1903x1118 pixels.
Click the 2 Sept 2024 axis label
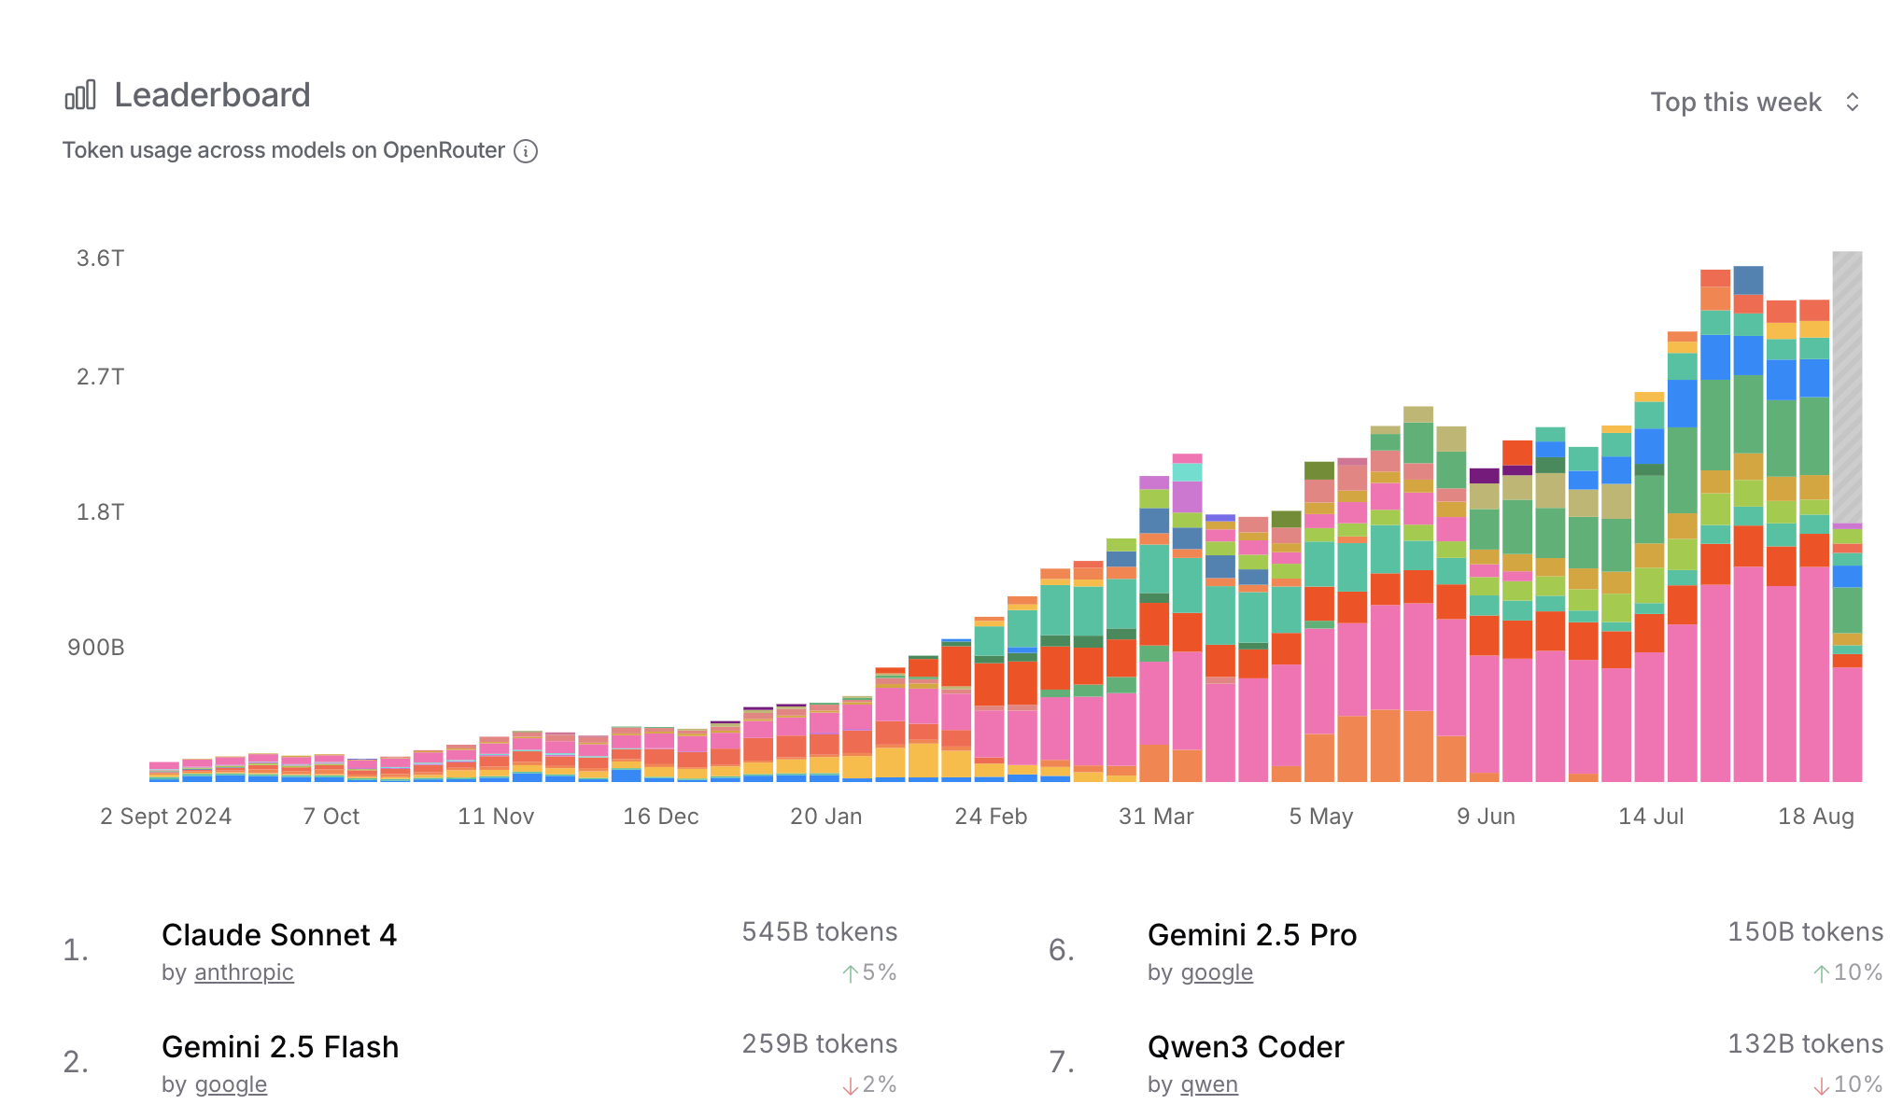point(166,817)
